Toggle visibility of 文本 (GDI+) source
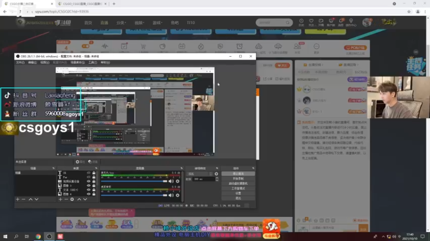This screenshot has height=241, width=430. click(89, 190)
